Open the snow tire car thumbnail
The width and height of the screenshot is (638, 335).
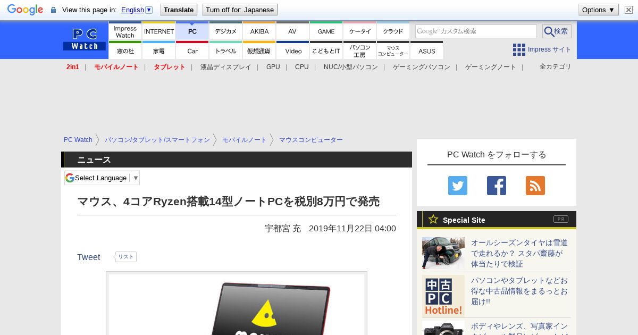point(443,253)
